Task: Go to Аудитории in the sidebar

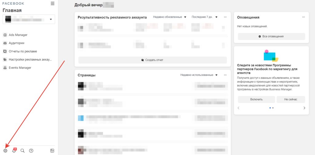Action: point(14,43)
